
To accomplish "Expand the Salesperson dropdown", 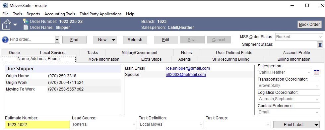I will 309,72.
